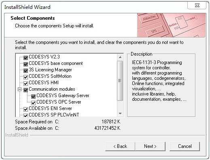
Task: Click the 3S Licensing Manager checkbox
Action: click(25, 71)
